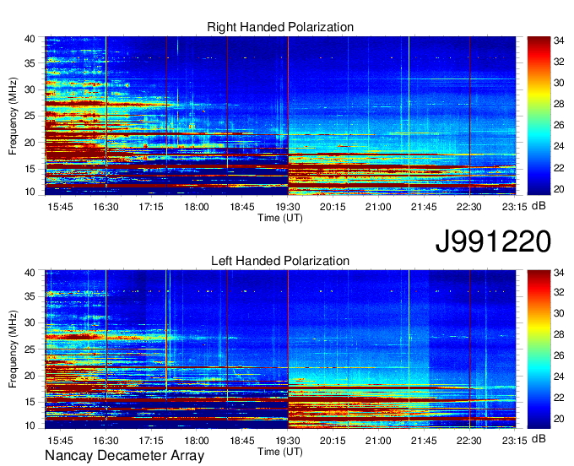Click the 19:30 tick on the top plot
Image resolution: width=574 pixels, height=466 pixels.
coord(288,207)
